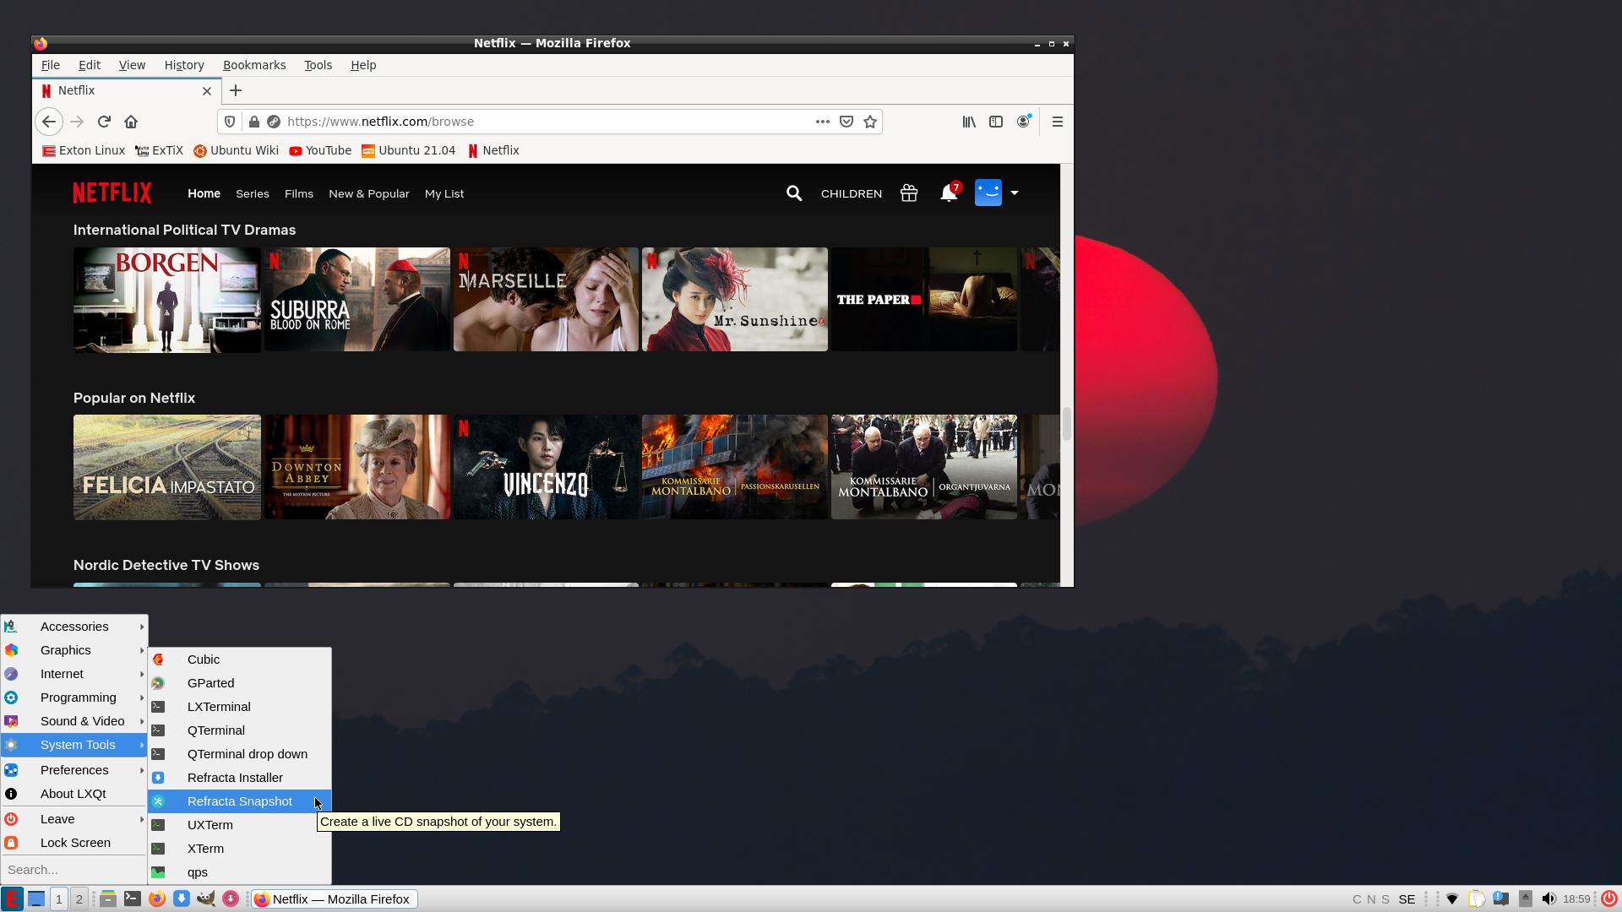Image resolution: width=1622 pixels, height=912 pixels.
Task: Open Firefox Library icon
Action: click(x=969, y=122)
